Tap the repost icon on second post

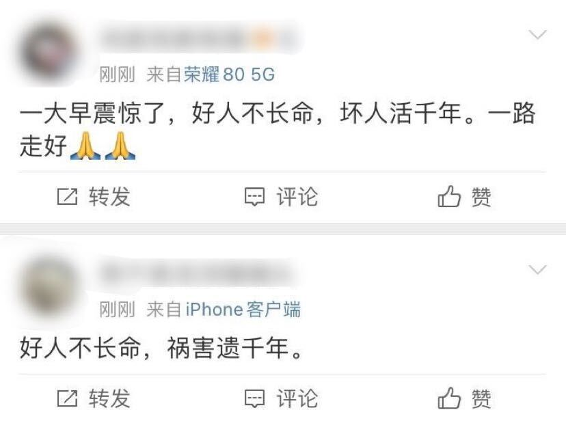(68, 398)
